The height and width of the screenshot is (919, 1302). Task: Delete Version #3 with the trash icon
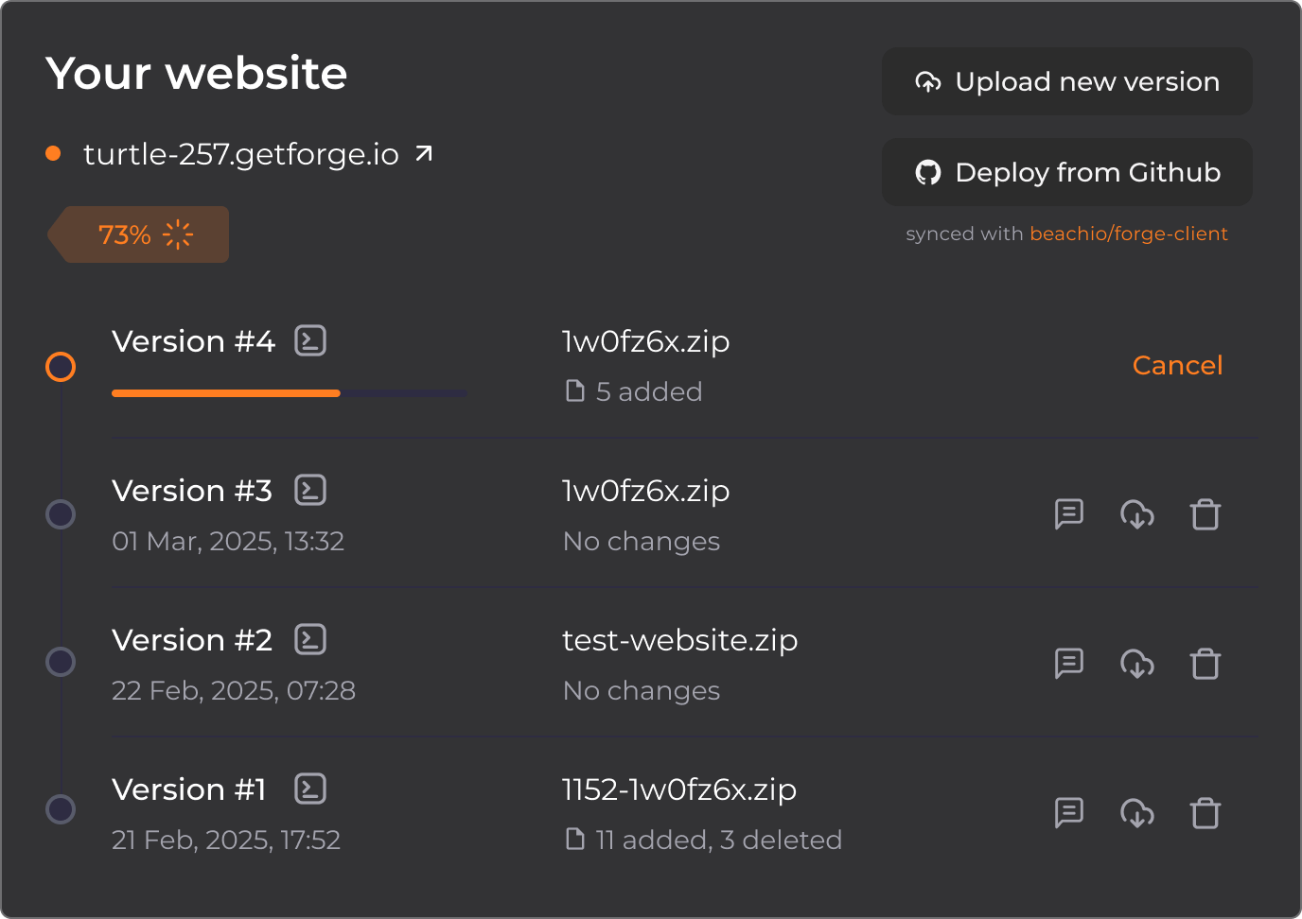(1205, 514)
